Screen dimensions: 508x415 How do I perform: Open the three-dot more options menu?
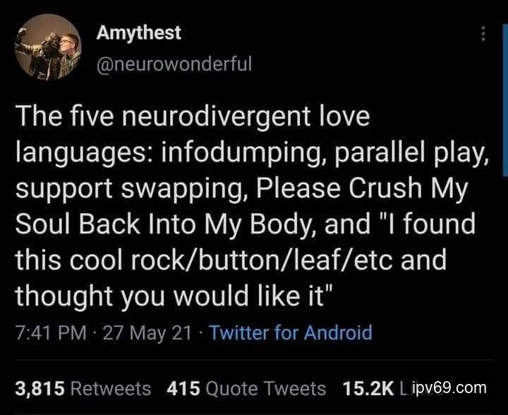click(x=483, y=33)
